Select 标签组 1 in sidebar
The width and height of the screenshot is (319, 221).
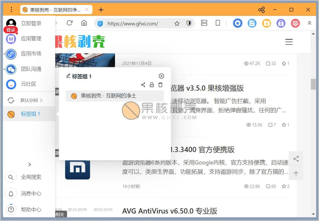[29, 114]
